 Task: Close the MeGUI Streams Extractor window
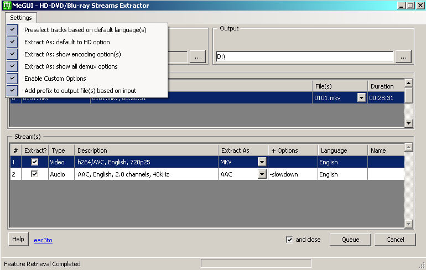tap(420, 6)
